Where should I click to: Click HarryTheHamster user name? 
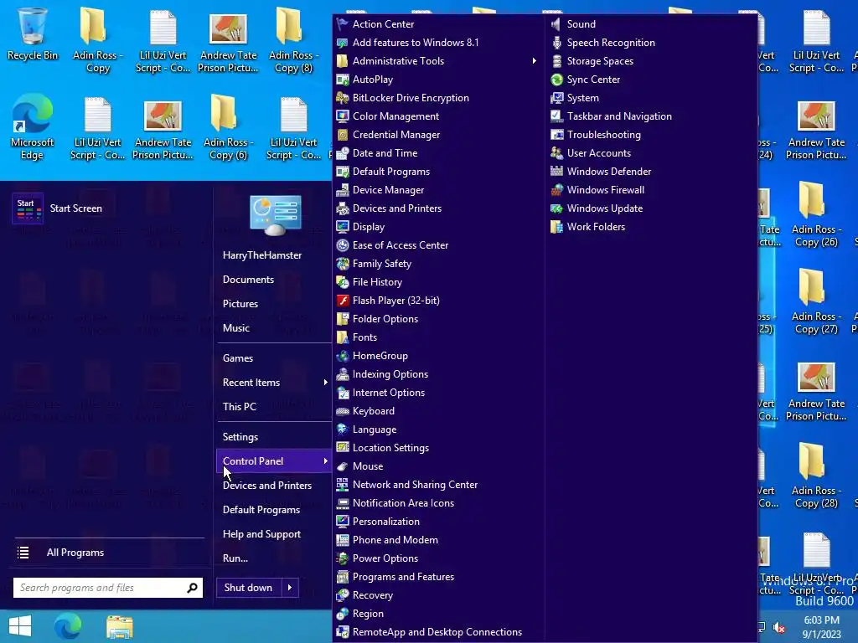click(262, 255)
